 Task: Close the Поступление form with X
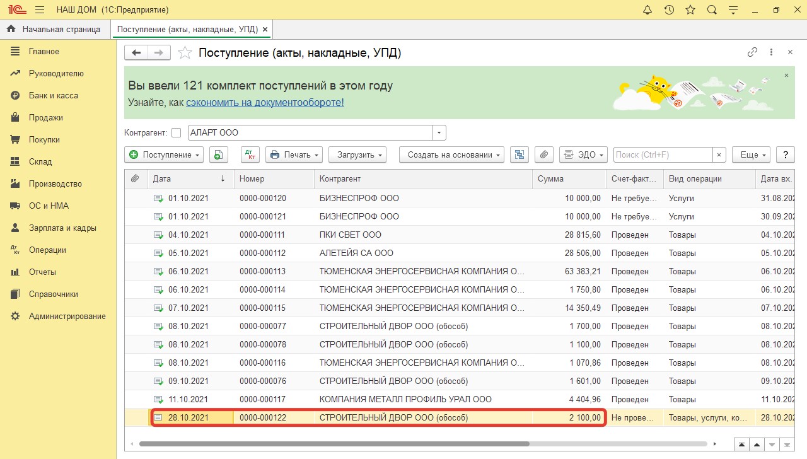click(790, 52)
